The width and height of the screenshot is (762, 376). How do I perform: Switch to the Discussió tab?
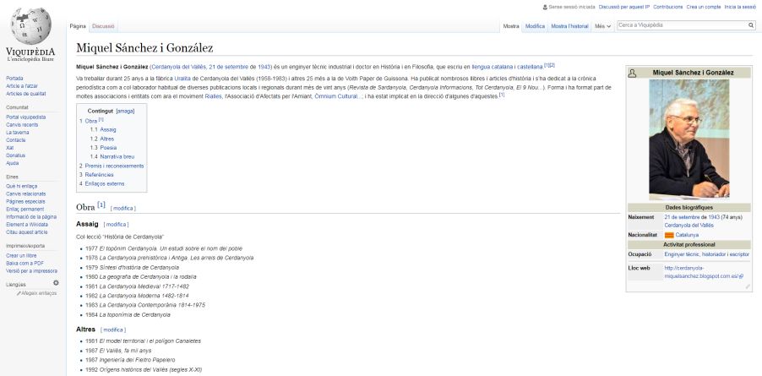[103, 26]
